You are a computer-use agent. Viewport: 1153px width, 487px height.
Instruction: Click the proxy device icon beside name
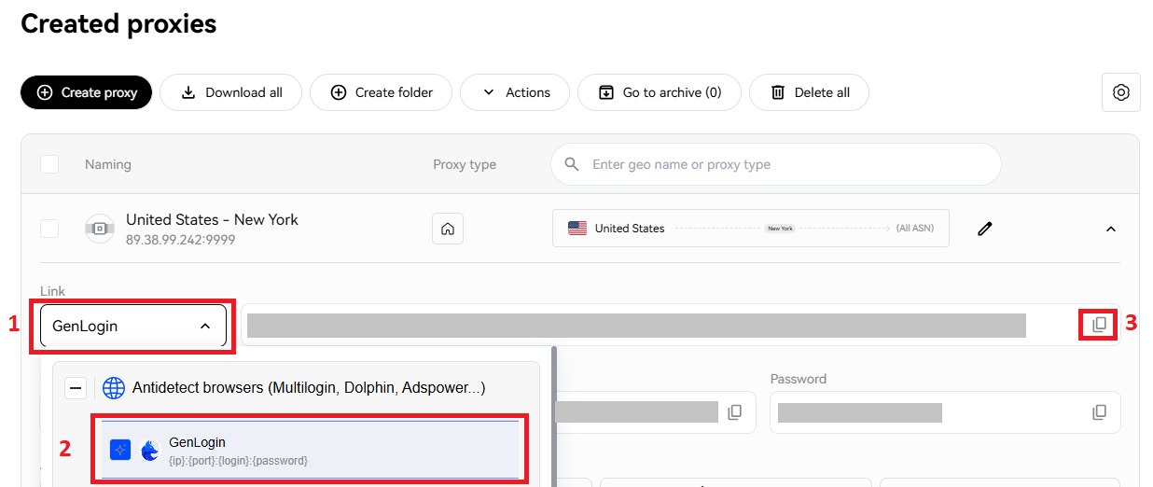[x=100, y=229]
